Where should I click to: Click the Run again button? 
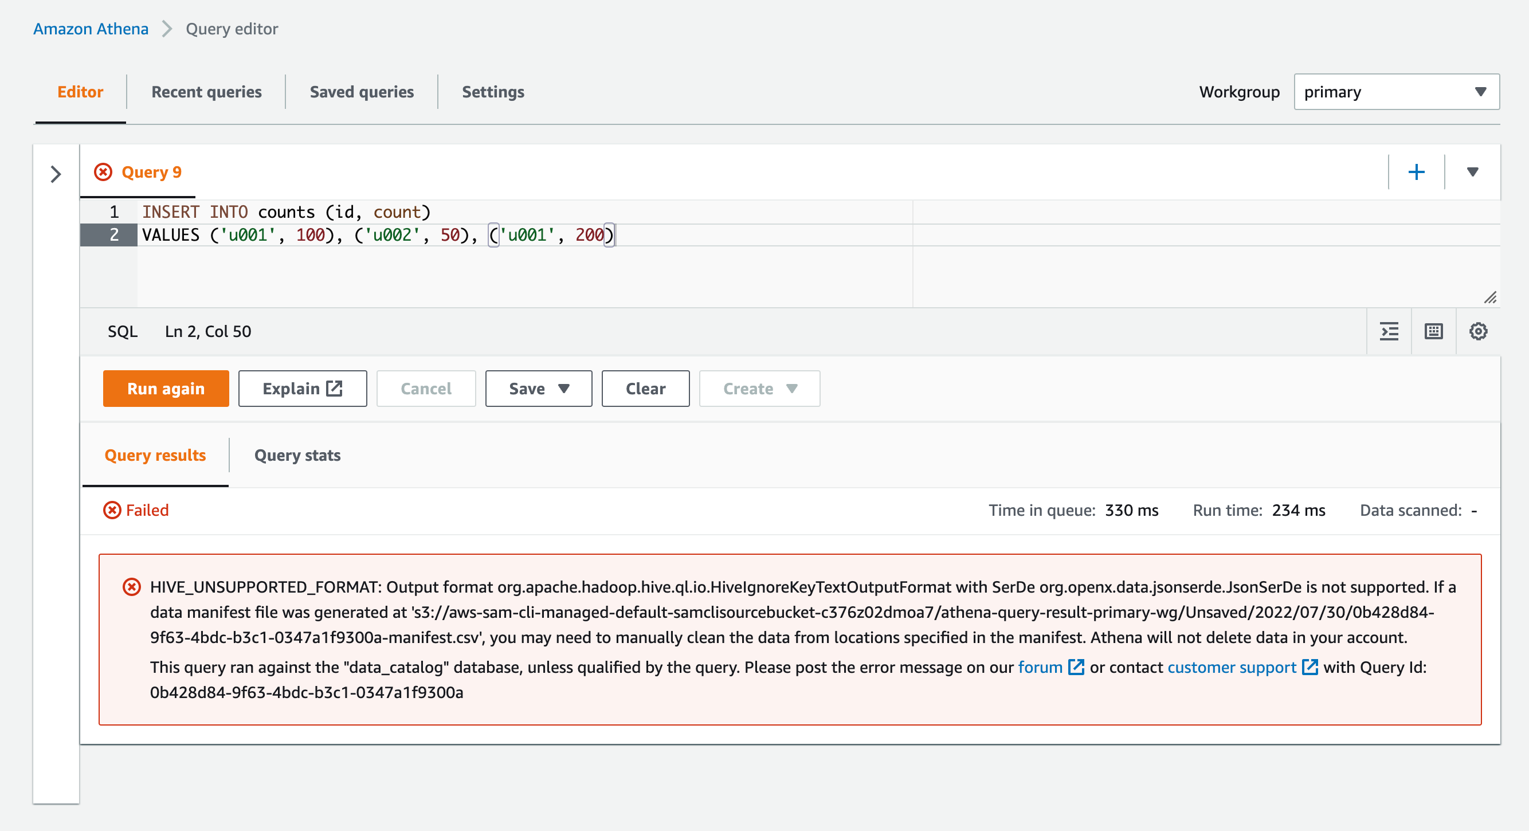166,389
